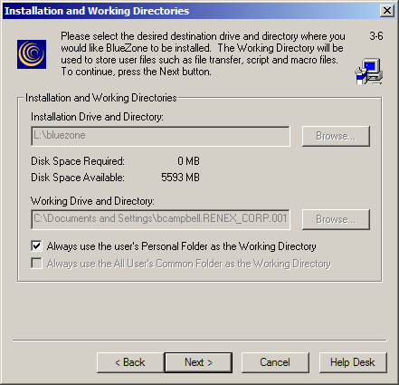The height and width of the screenshot is (385, 399).
Task: Click the dialog title bar text
Action: tap(97, 11)
